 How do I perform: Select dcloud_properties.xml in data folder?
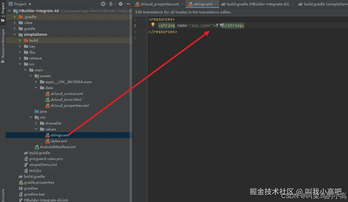(70, 106)
